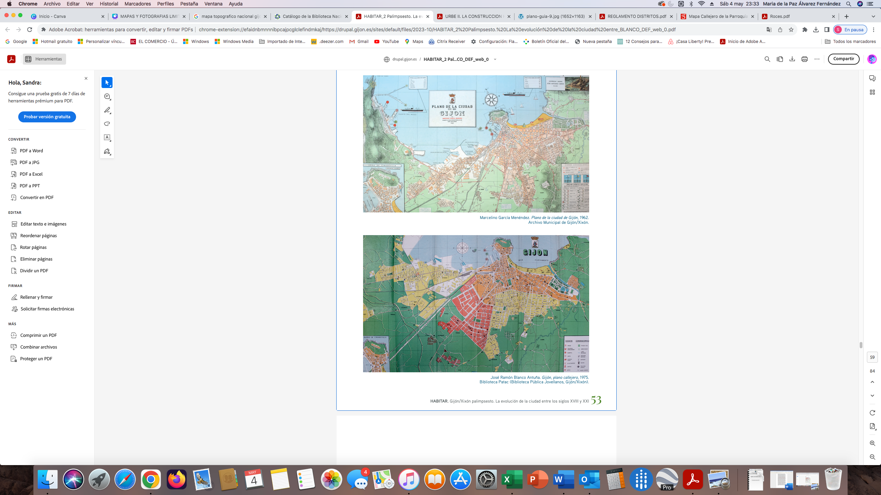Select the add comment tool
This screenshot has width=881, height=495.
pos(107,97)
